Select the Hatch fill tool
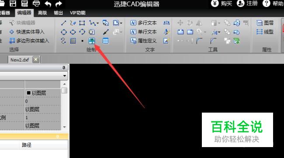 click(73, 41)
